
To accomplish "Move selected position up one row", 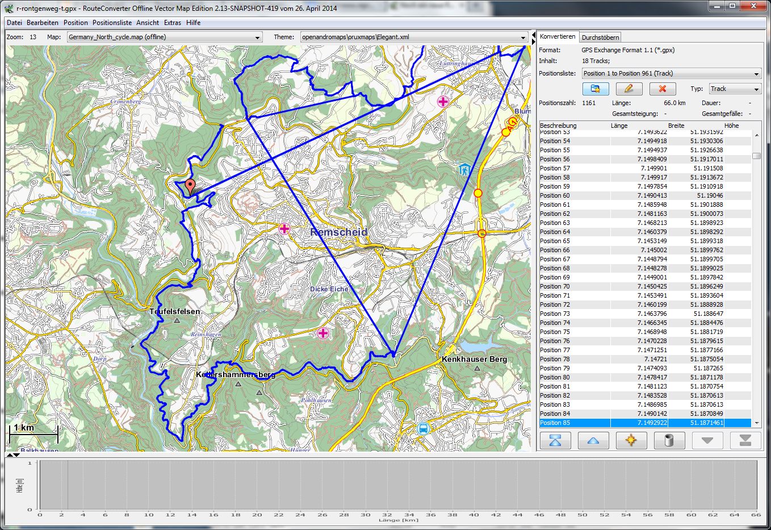I will pos(593,440).
